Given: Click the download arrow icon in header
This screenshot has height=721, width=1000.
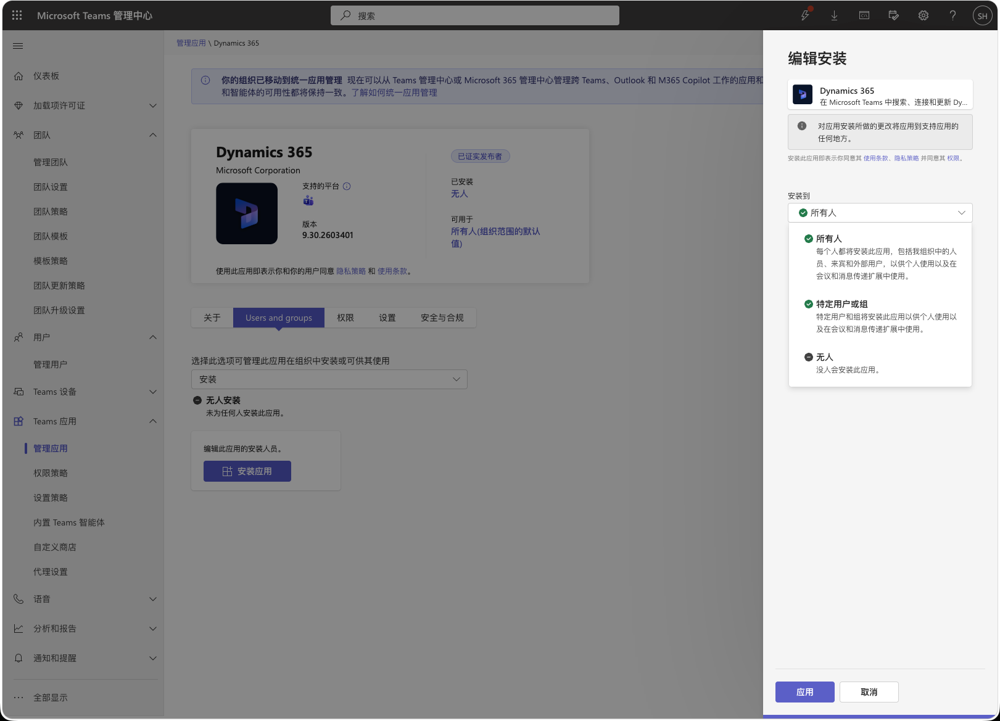Looking at the screenshot, I should pyautogui.click(x=834, y=15).
